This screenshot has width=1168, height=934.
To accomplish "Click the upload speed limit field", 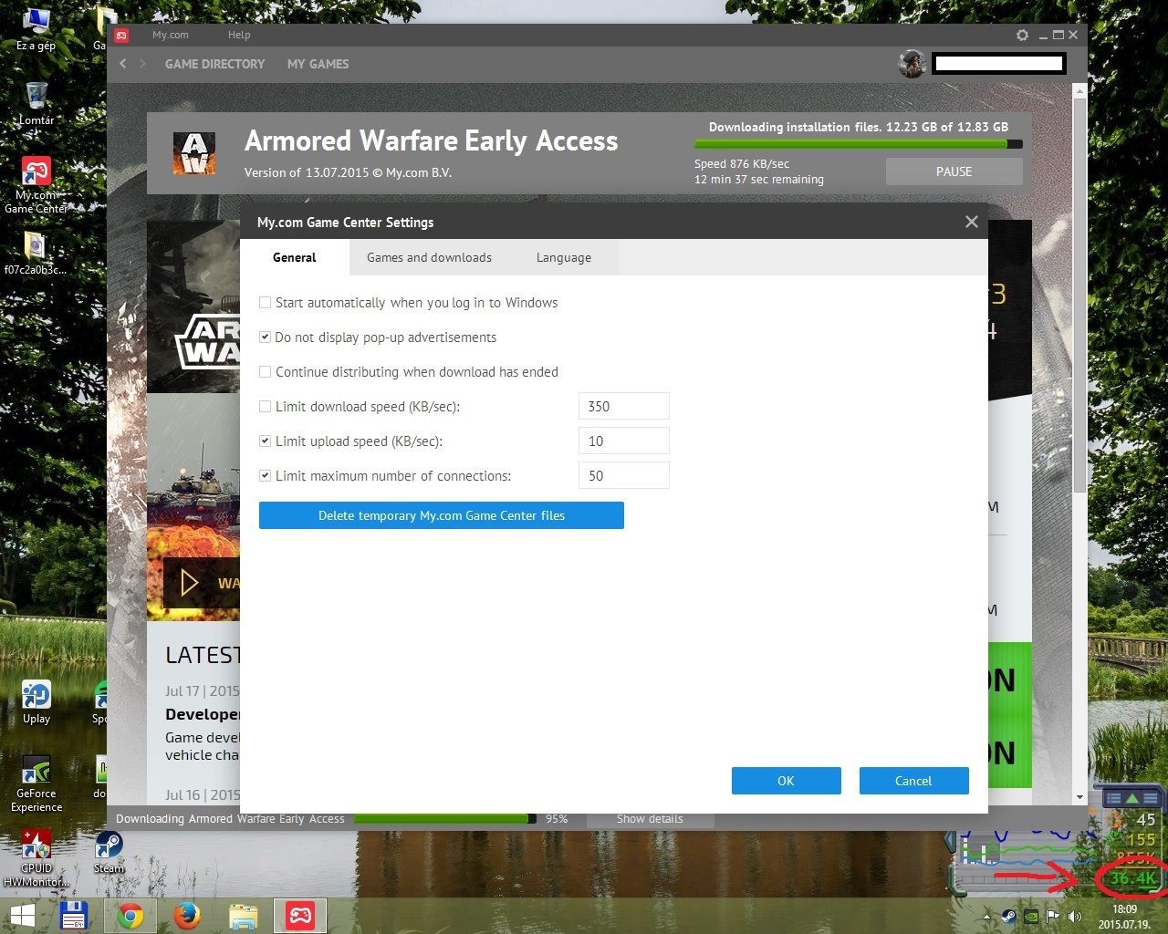I will pos(624,441).
